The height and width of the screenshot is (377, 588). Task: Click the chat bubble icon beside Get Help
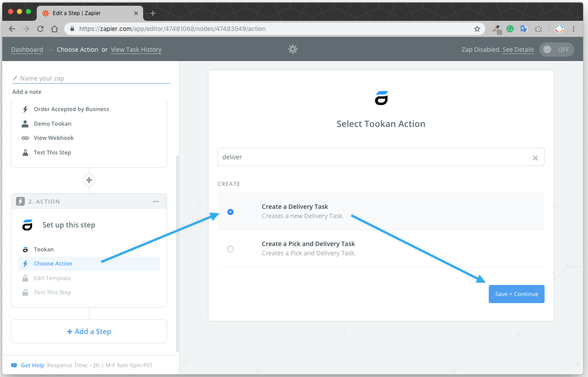pos(14,365)
